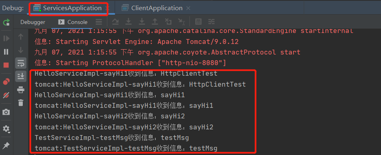
Task: Toggle Scroll to End of console
Action: pos(21,76)
